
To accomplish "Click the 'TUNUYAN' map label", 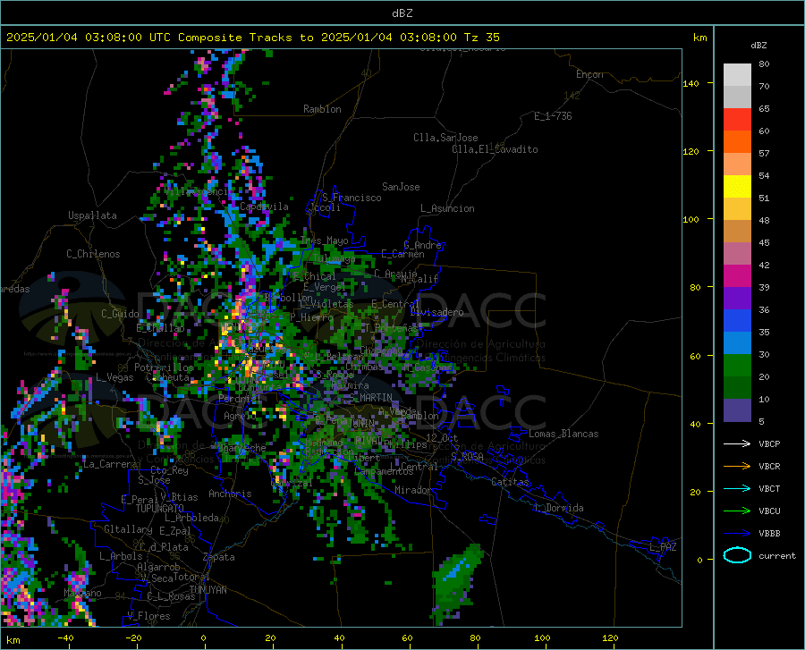I will (x=208, y=589).
